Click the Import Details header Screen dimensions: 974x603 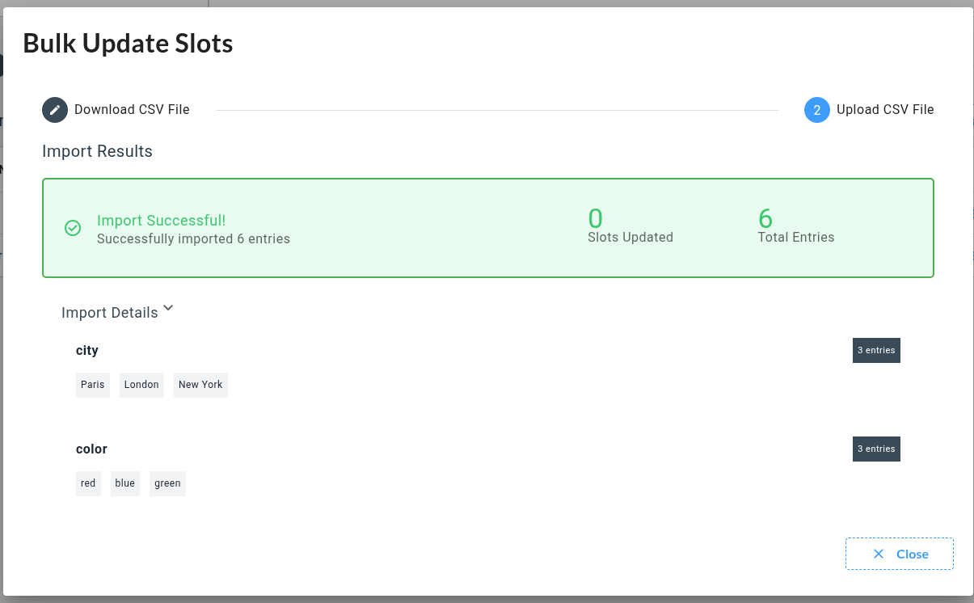tap(110, 313)
